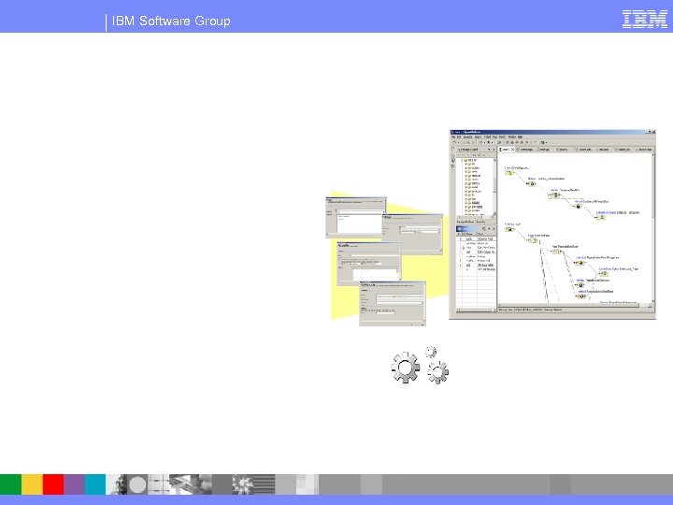
Task: Select the root folder in navigator tree
Action: (x=471, y=160)
